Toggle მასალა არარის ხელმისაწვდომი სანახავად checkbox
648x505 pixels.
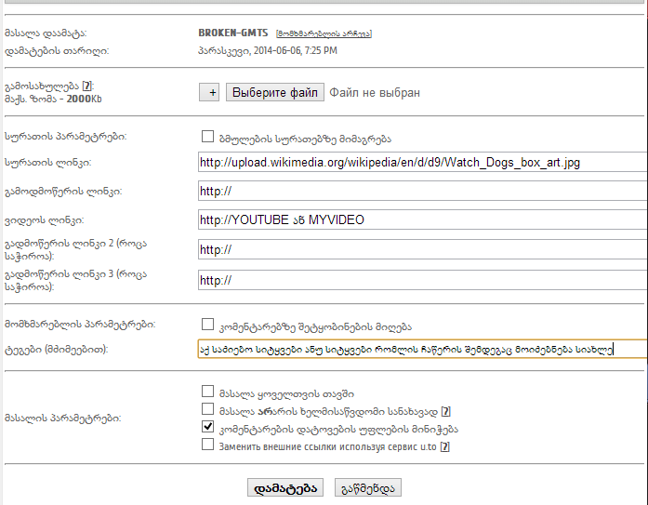tap(208, 410)
